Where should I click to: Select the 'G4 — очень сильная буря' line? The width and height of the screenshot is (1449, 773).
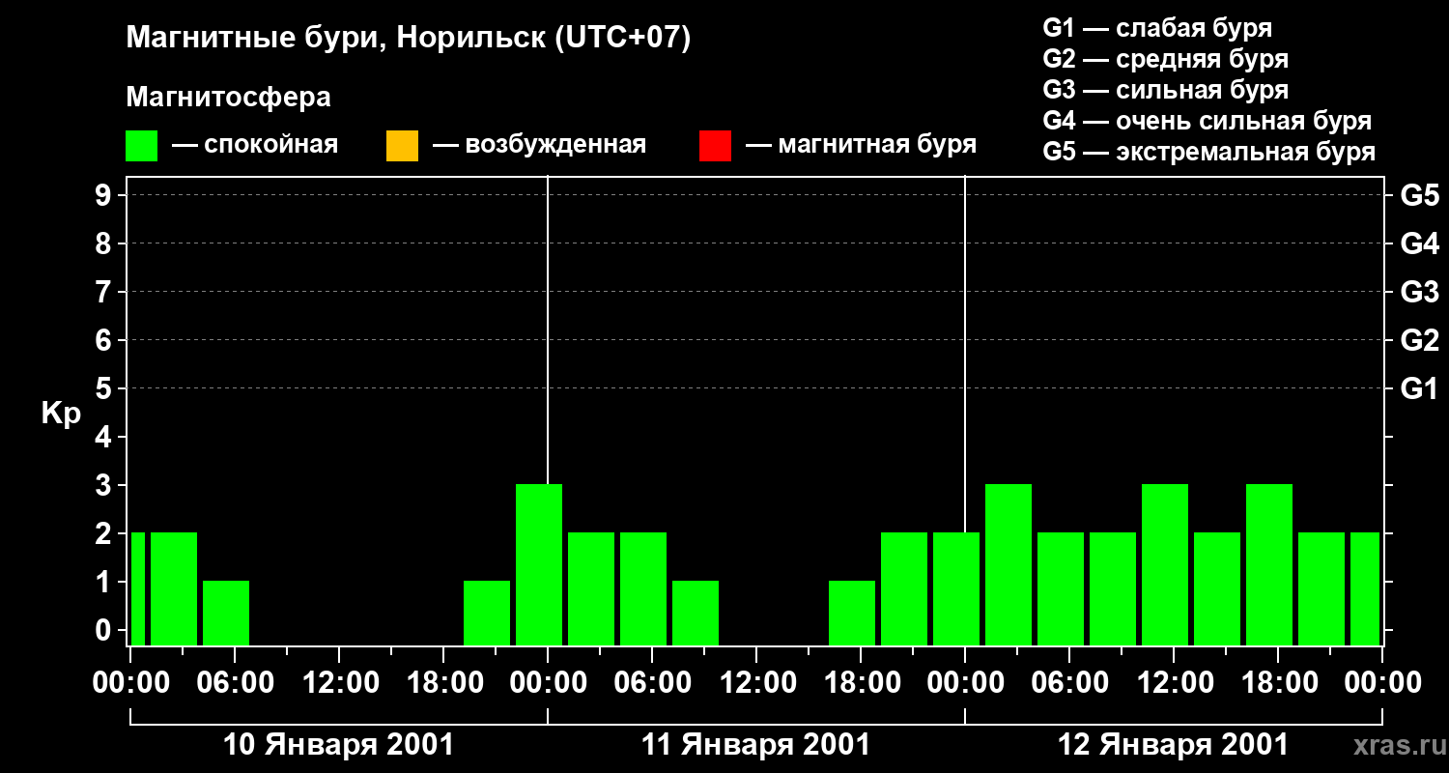pyautogui.click(x=1207, y=121)
